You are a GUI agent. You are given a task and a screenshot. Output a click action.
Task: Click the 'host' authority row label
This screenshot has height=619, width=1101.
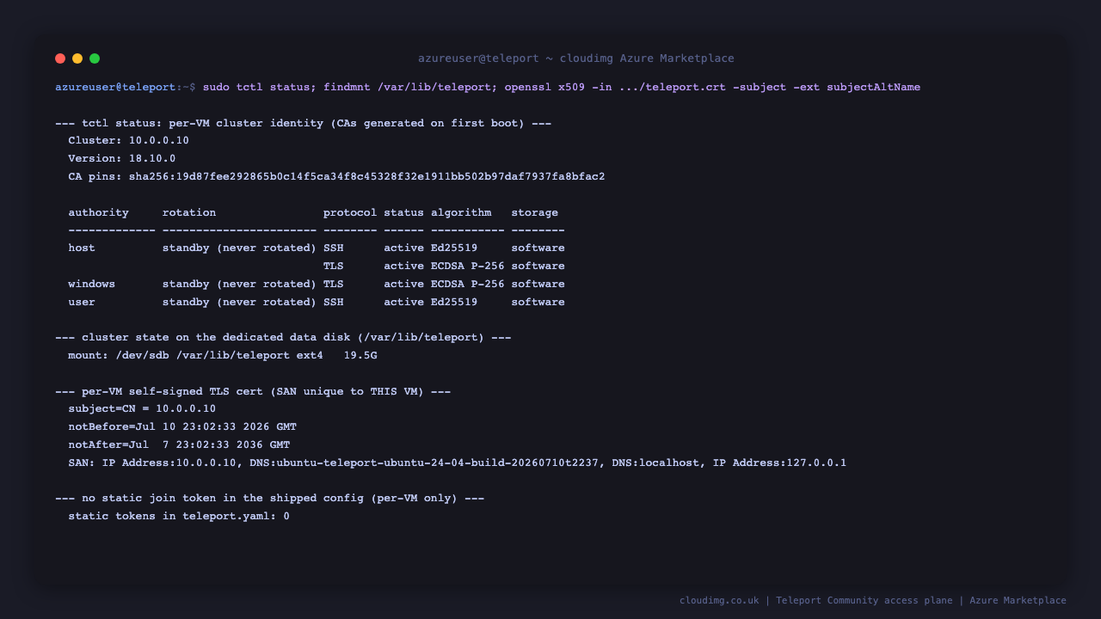(x=82, y=248)
